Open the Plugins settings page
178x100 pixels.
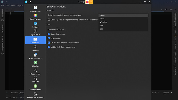(35, 64)
